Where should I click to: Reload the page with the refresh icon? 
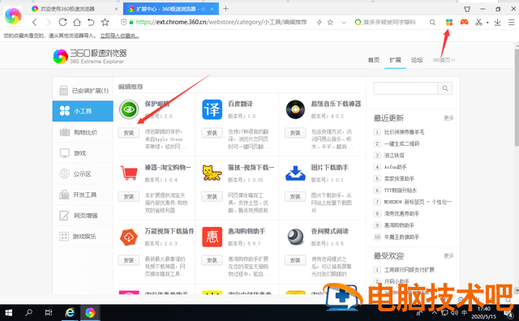(62, 22)
